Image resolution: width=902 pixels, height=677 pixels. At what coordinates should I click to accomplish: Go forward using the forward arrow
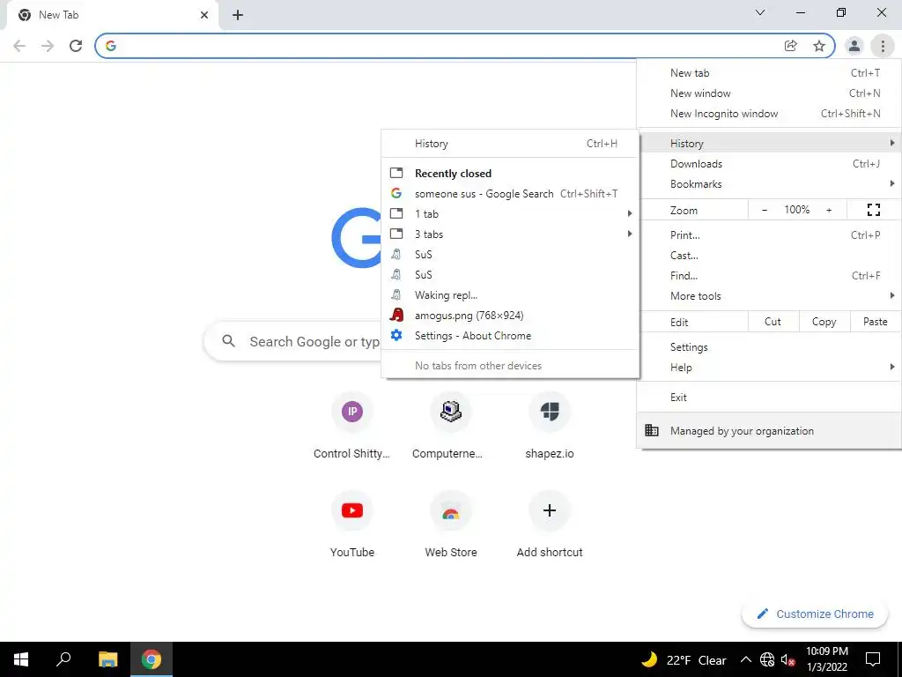[x=48, y=46]
